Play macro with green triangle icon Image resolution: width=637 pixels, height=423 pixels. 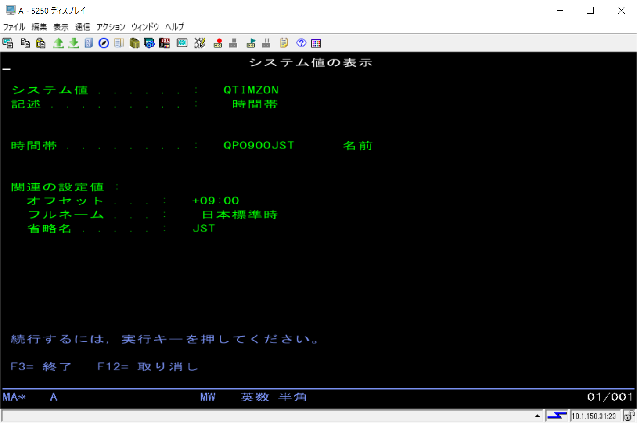click(251, 43)
